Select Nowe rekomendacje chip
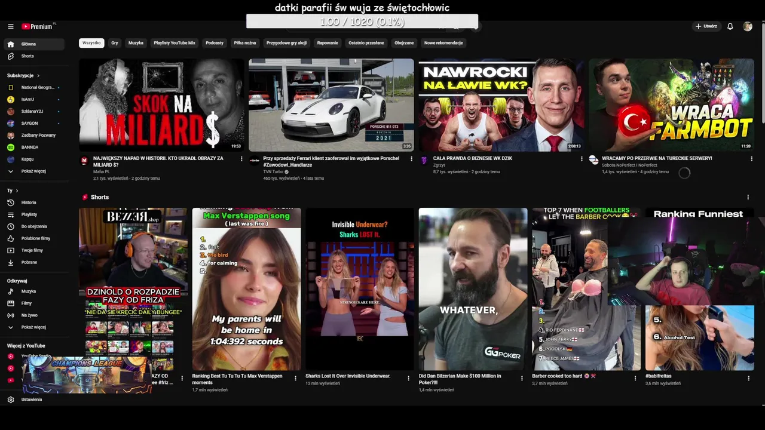The width and height of the screenshot is (765, 430). (x=443, y=43)
